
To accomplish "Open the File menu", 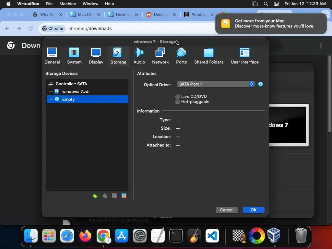I will pos(49,4).
